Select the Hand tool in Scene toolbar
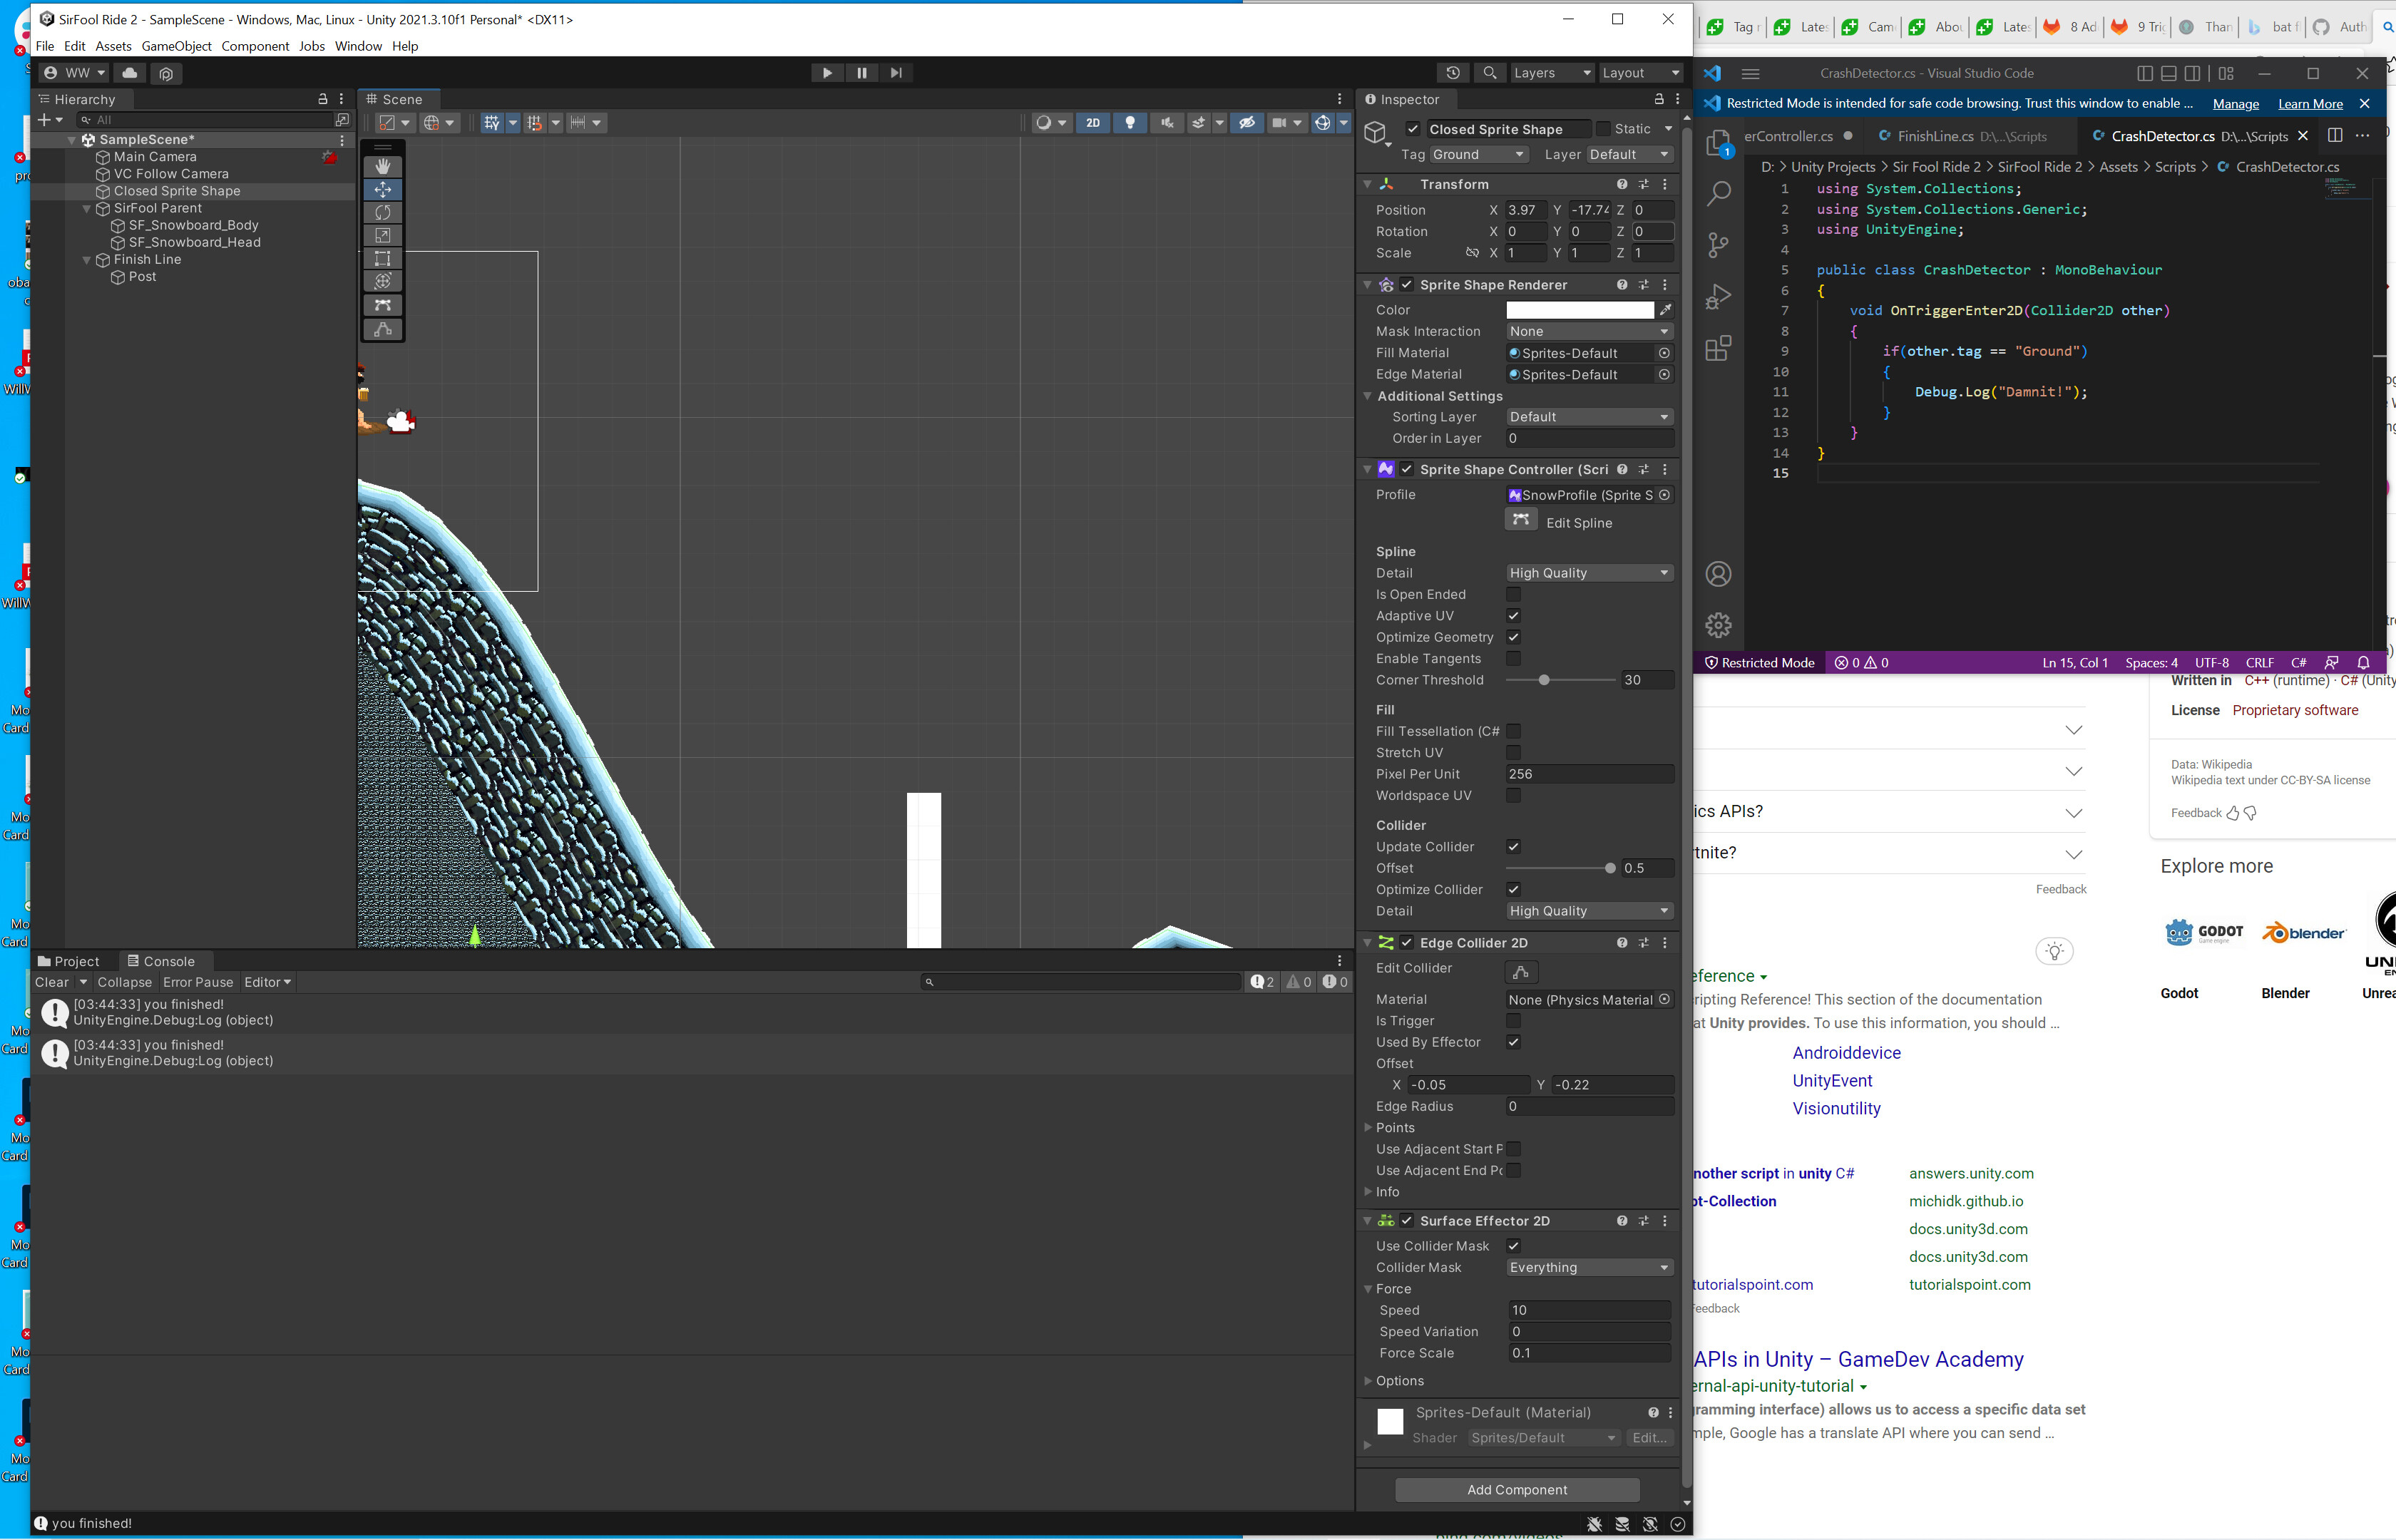Screen dimensions: 2396x1540 click(x=382, y=166)
